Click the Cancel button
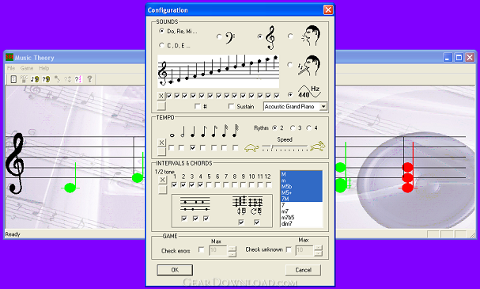 (x=303, y=270)
